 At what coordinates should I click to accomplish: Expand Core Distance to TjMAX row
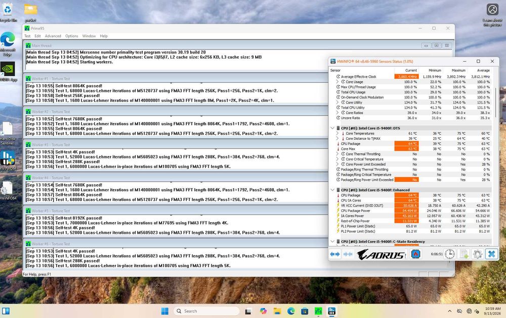click(338, 138)
